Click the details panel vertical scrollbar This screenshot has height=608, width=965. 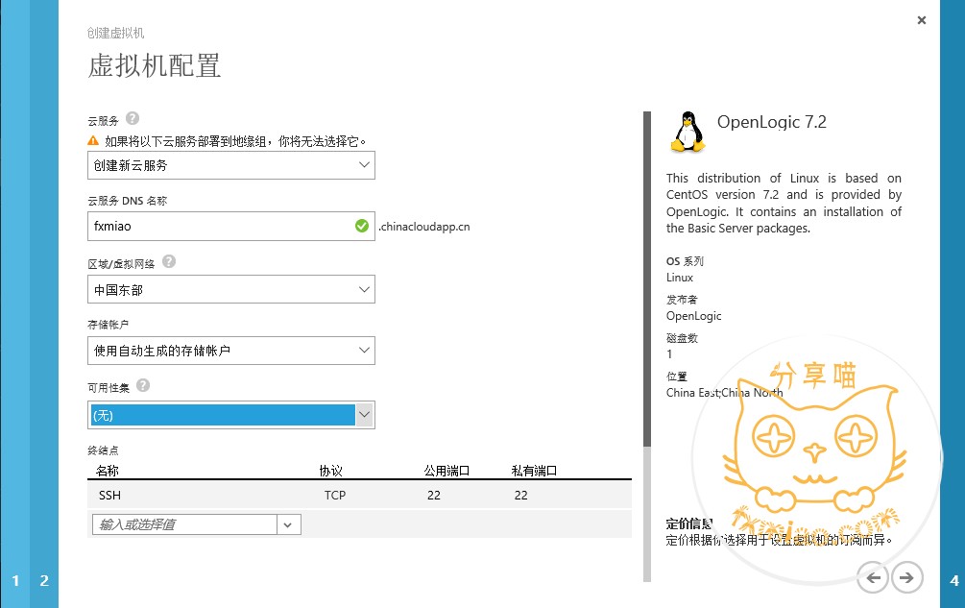coord(647,347)
